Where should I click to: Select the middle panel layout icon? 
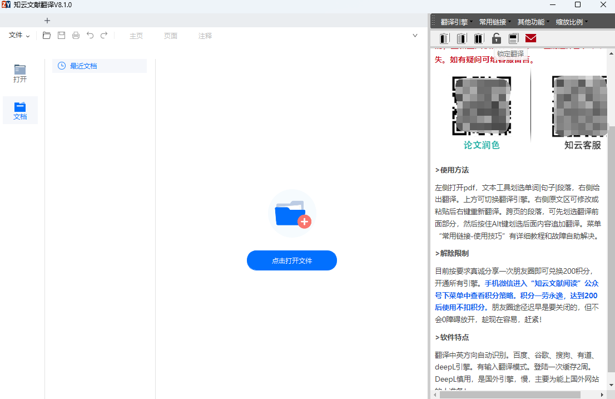461,38
